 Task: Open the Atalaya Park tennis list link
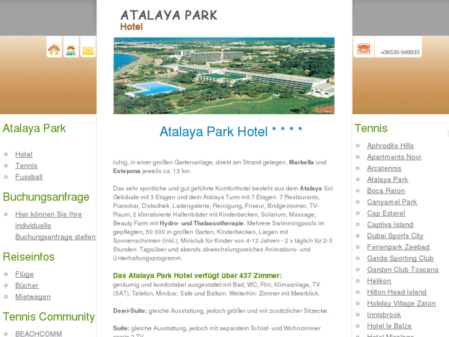click(x=388, y=179)
